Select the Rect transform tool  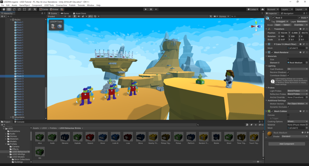[24, 9]
